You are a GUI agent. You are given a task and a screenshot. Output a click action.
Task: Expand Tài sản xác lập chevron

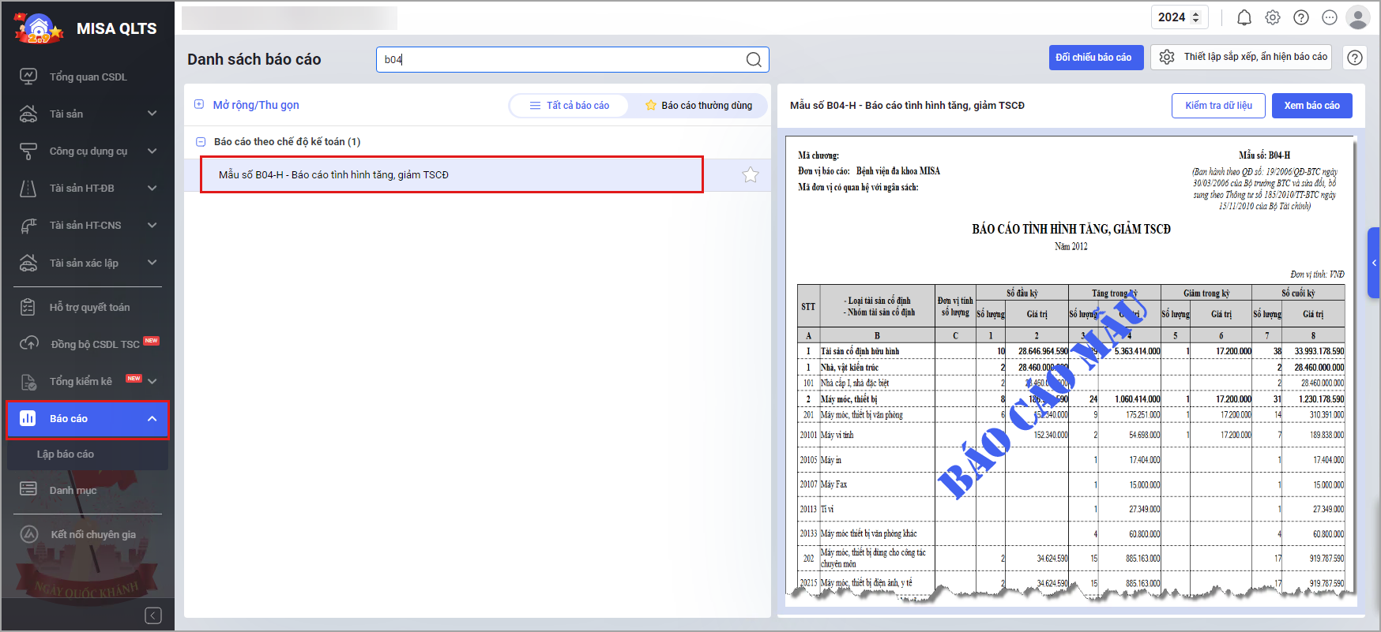tap(152, 263)
